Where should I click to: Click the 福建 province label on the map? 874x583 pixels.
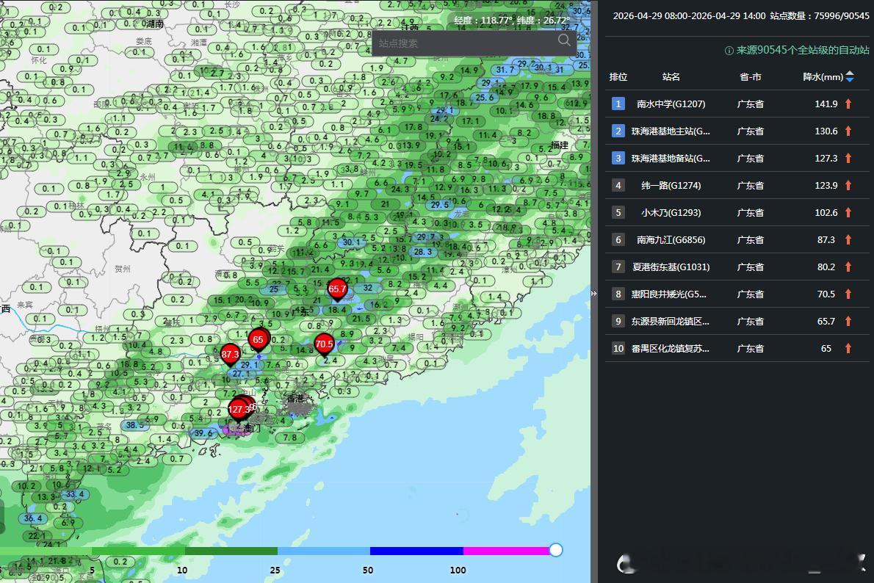click(x=560, y=145)
